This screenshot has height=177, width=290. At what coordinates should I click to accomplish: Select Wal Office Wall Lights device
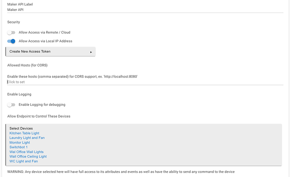[x=26, y=152]
